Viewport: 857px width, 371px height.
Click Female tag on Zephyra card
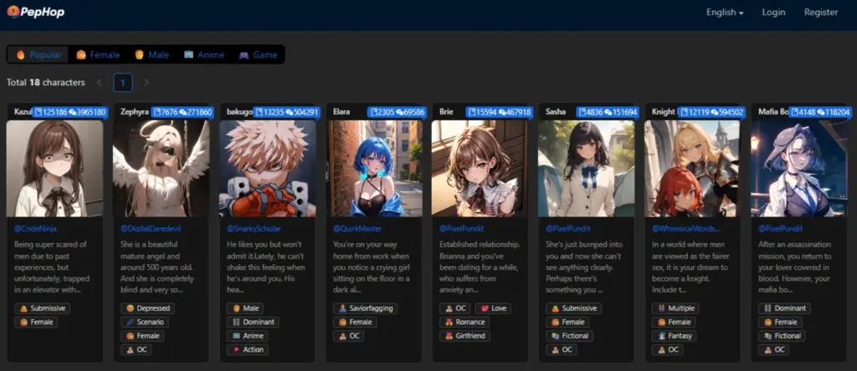click(x=142, y=336)
